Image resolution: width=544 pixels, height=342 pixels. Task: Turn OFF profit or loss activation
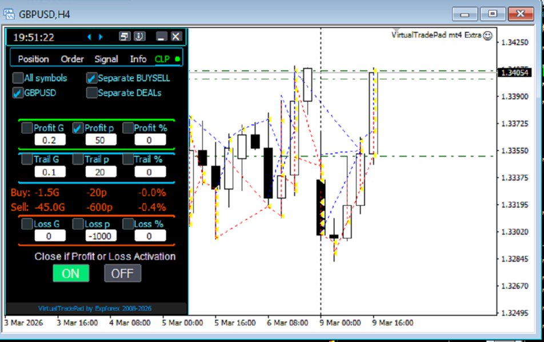pyautogui.click(x=122, y=274)
